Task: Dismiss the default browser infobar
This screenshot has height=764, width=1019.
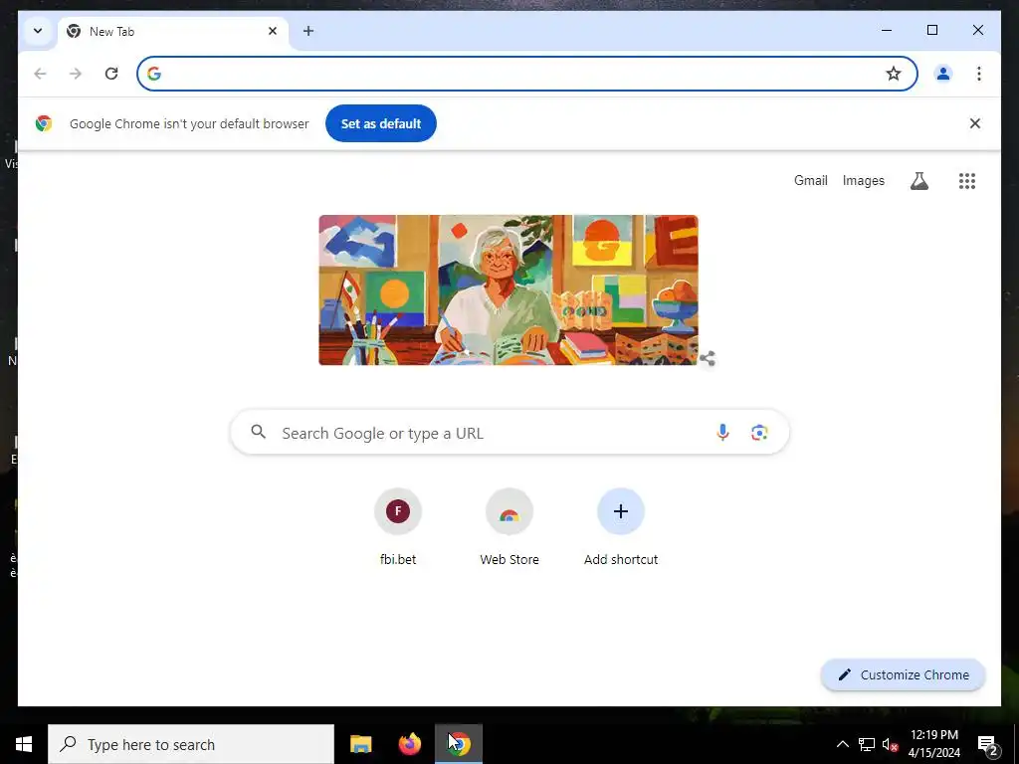Action: pos(975,123)
